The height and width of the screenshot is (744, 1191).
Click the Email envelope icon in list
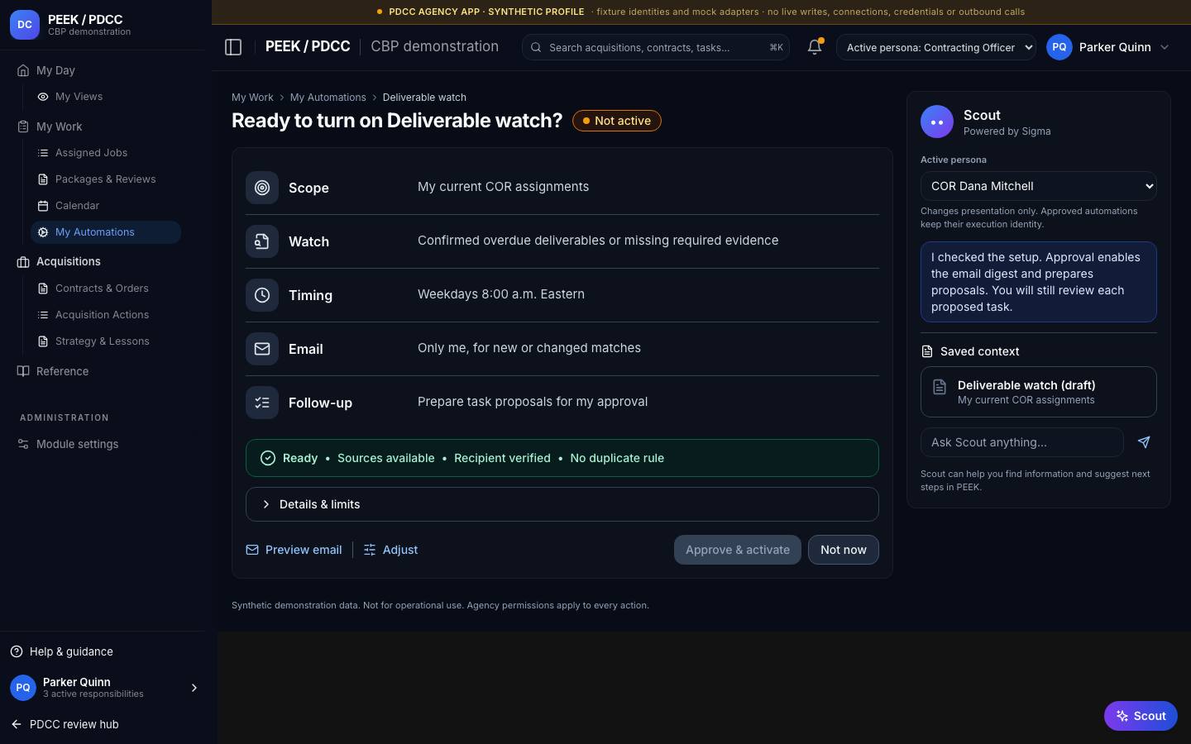tap(262, 349)
